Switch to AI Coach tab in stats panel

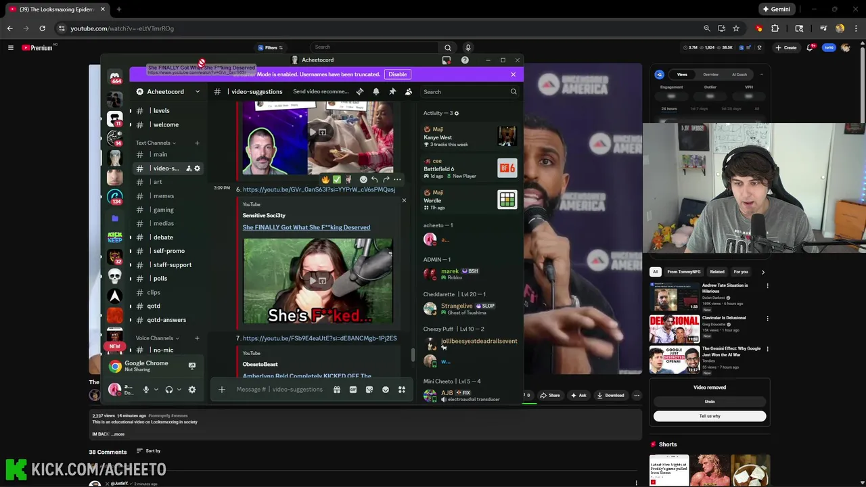(739, 74)
